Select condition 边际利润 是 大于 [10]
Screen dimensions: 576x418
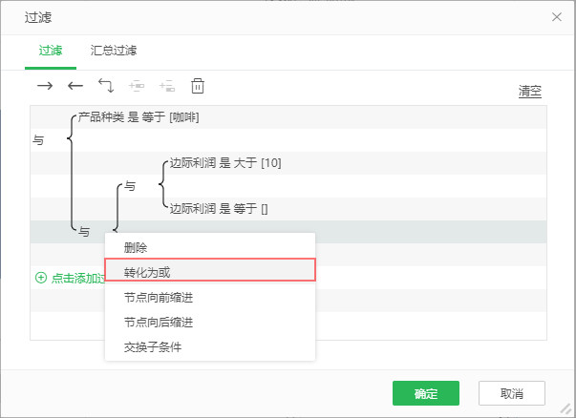[225, 163]
